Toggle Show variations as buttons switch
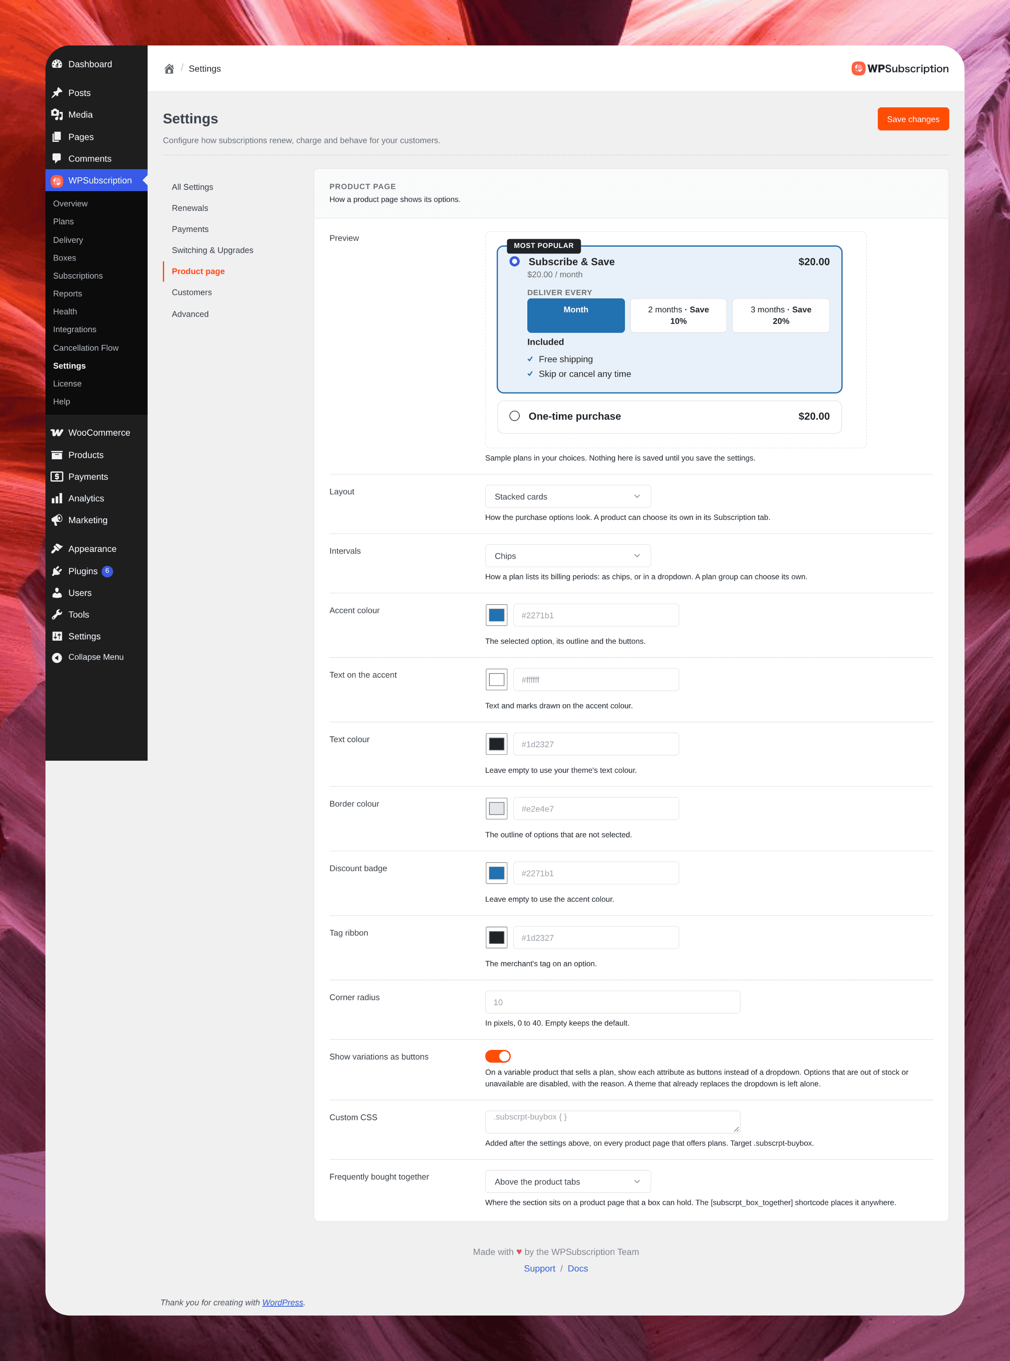 click(x=498, y=1056)
